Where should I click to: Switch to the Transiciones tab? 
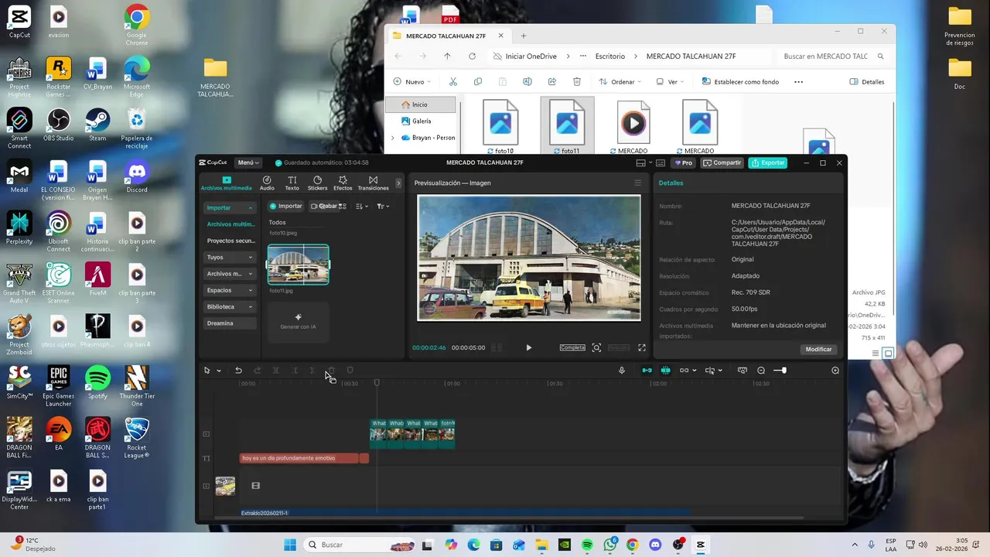[373, 183]
